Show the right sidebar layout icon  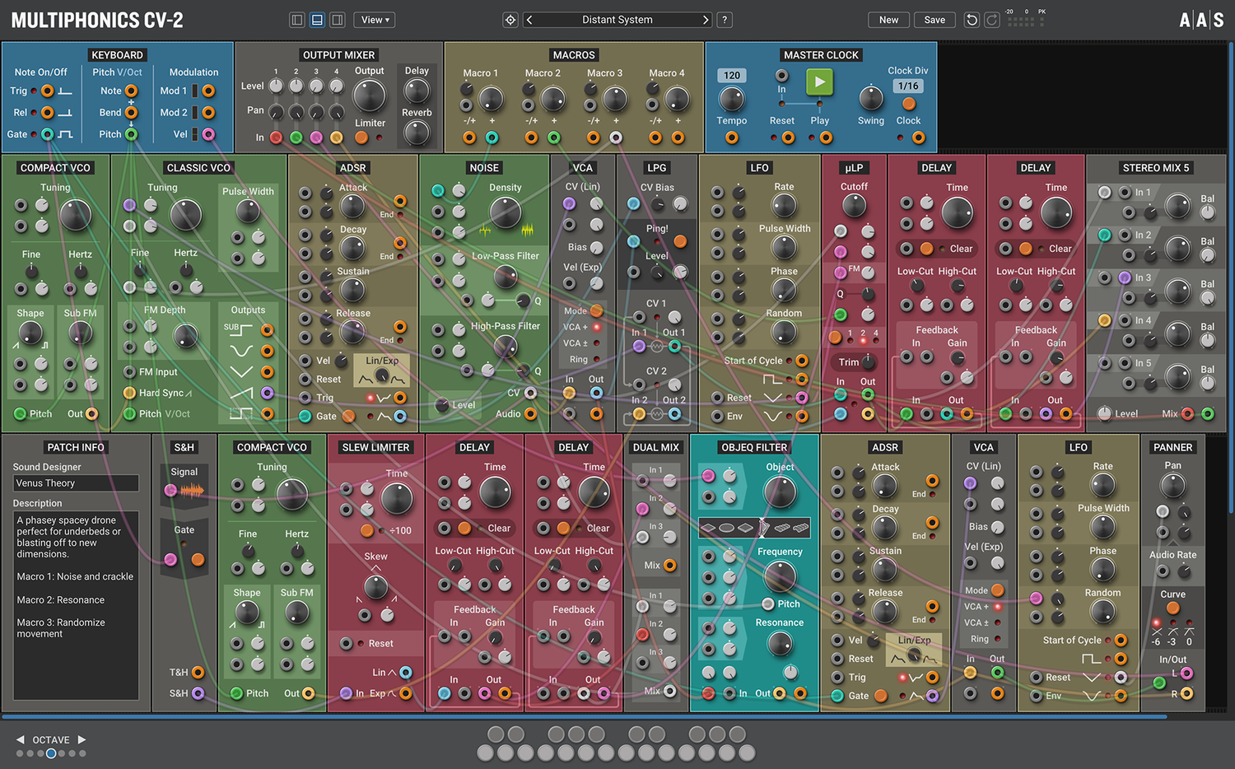[x=337, y=20]
